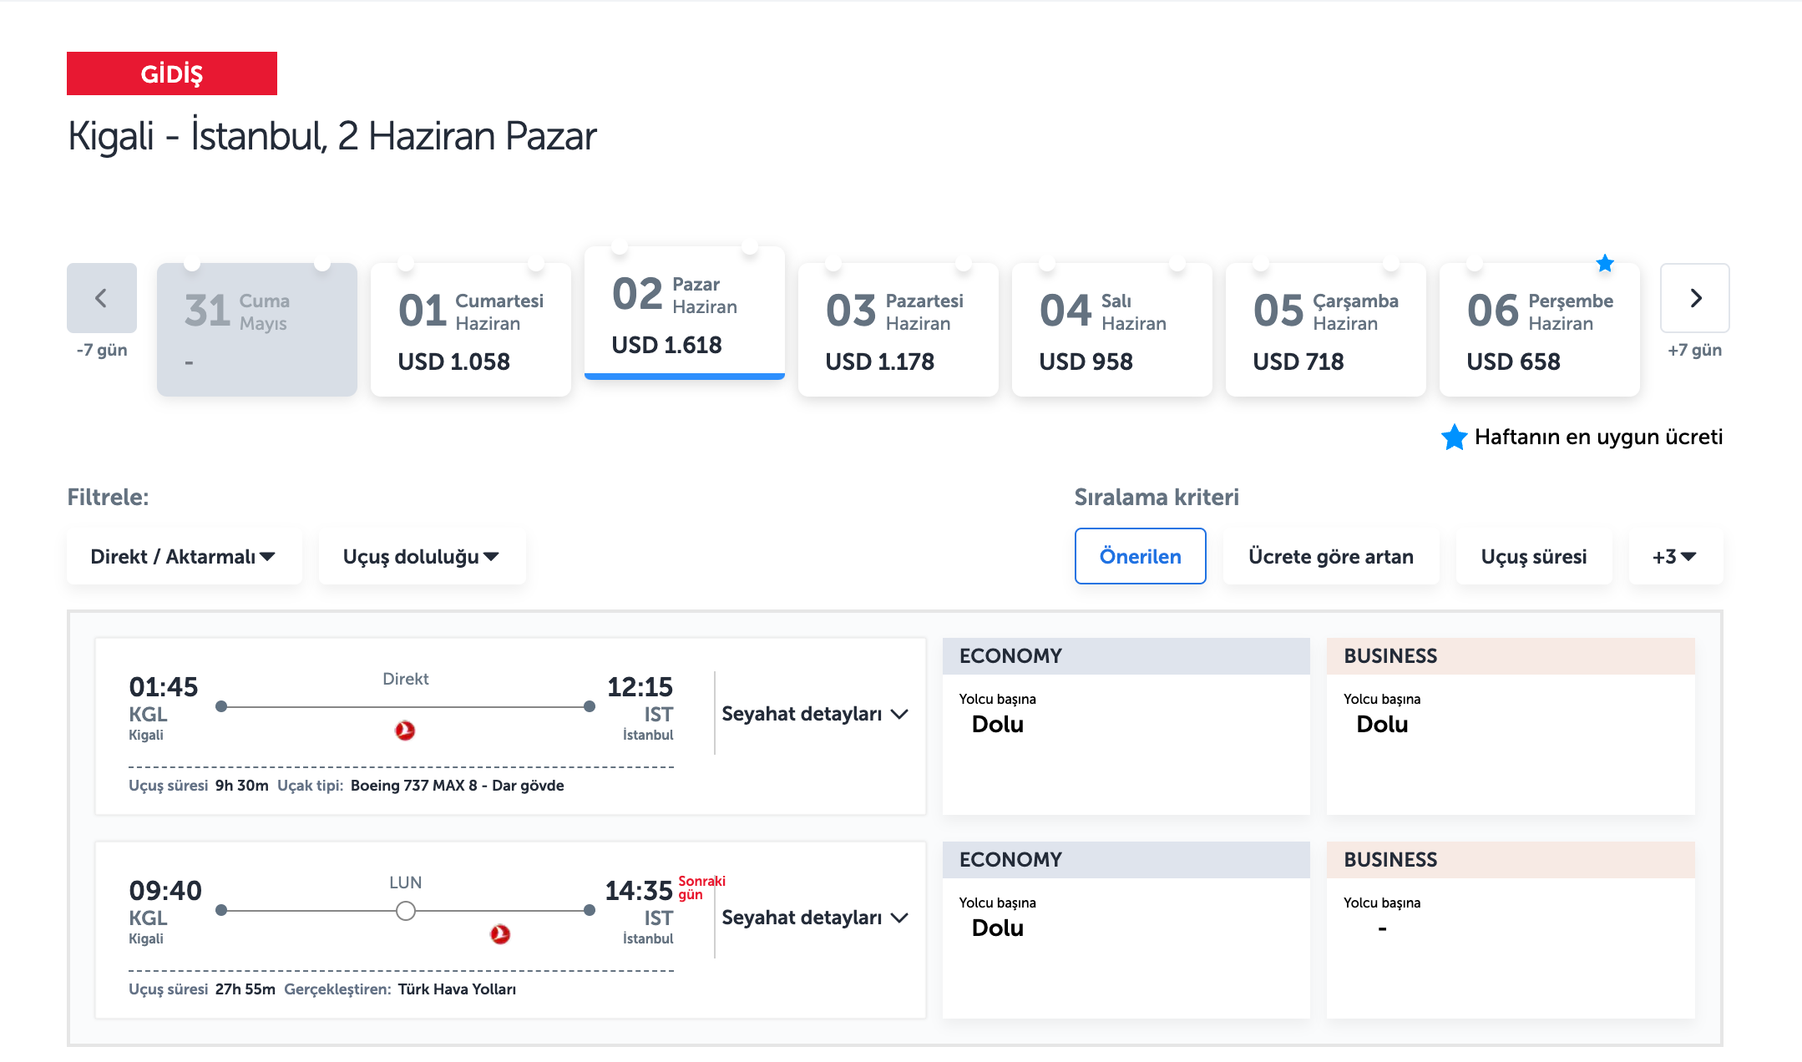Click blue star on 06 Perşembe card
The image size is (1802, 1062).
click(1605, 264)
